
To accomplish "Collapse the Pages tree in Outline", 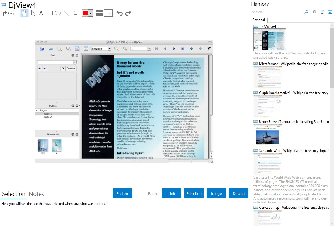I will coord(37,110).
